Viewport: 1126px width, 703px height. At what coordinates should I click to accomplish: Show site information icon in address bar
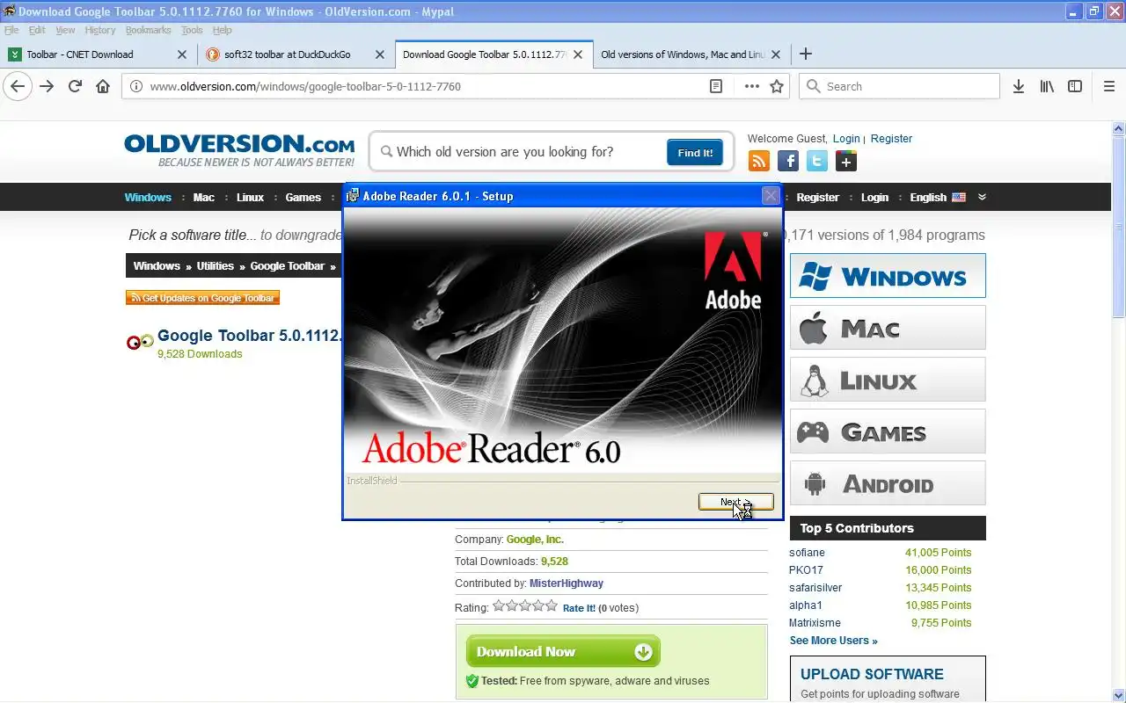(135, 86)
